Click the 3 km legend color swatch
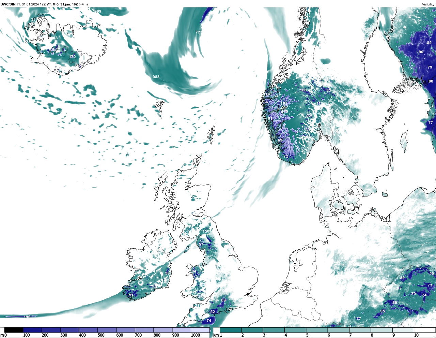This screenshot has width=436, height=338. coord(274,330)
